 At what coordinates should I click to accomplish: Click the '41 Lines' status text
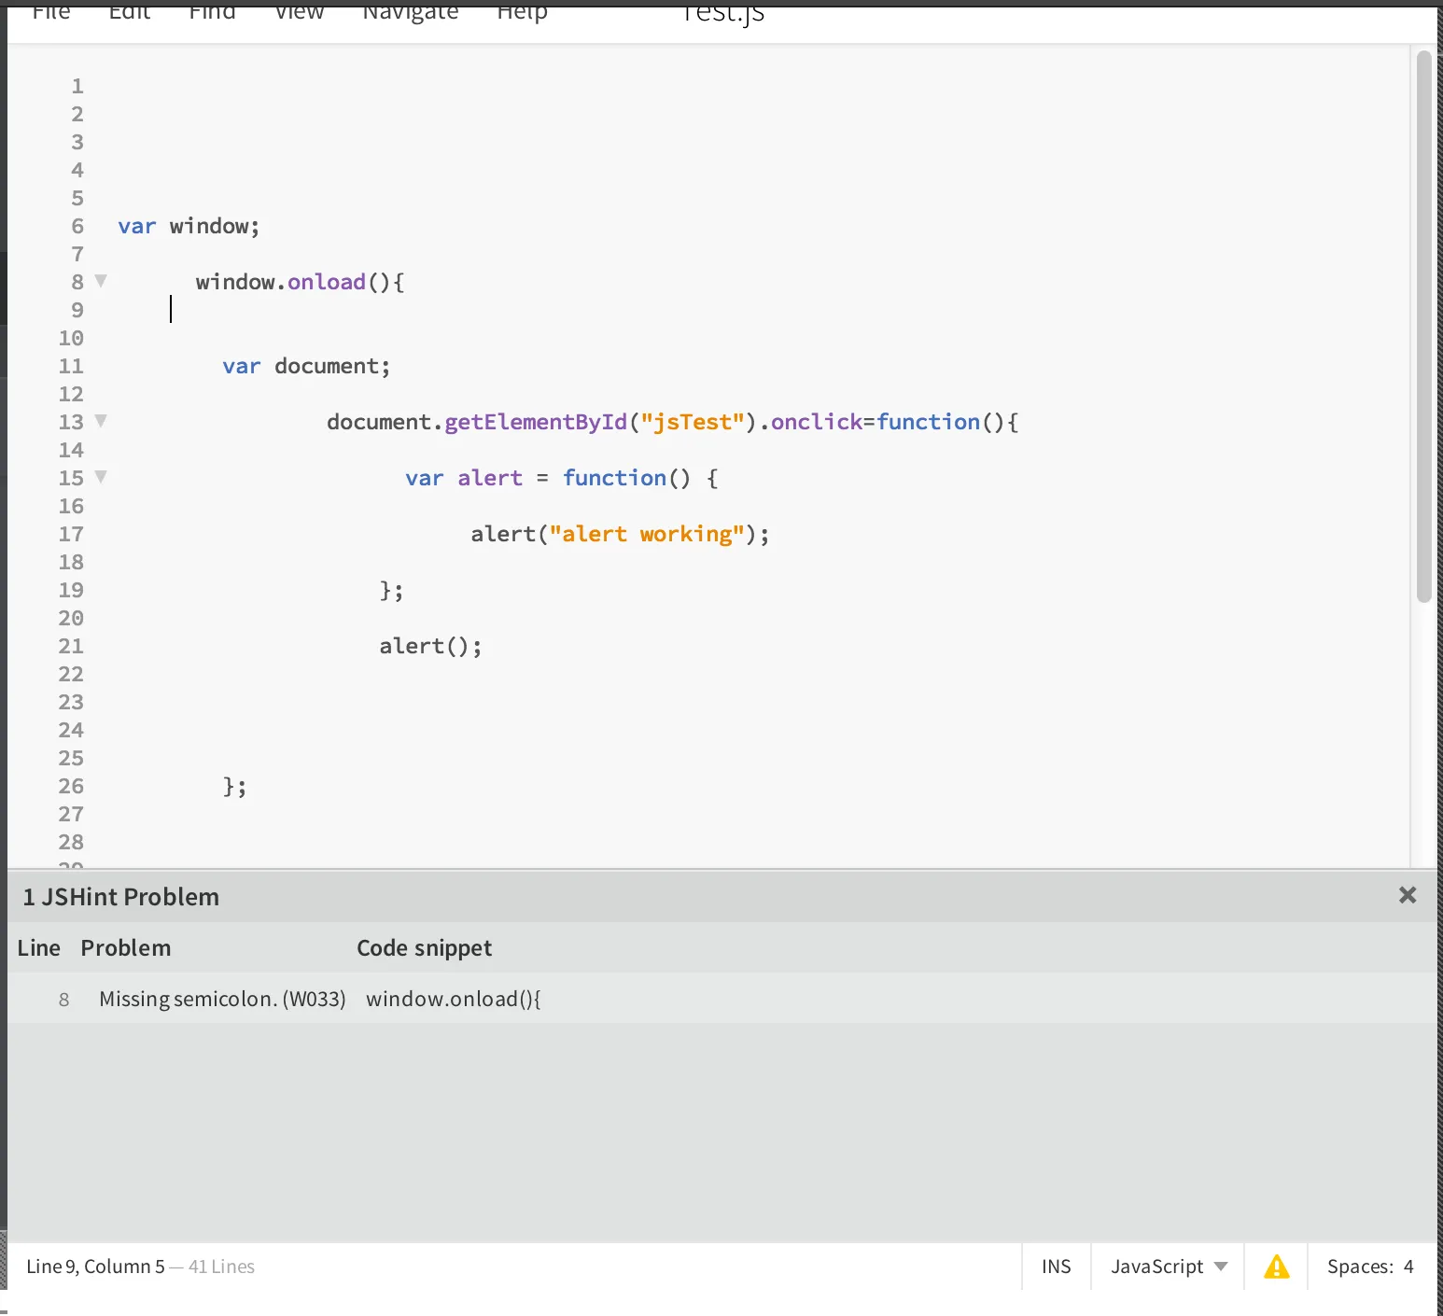(221, 1267)
